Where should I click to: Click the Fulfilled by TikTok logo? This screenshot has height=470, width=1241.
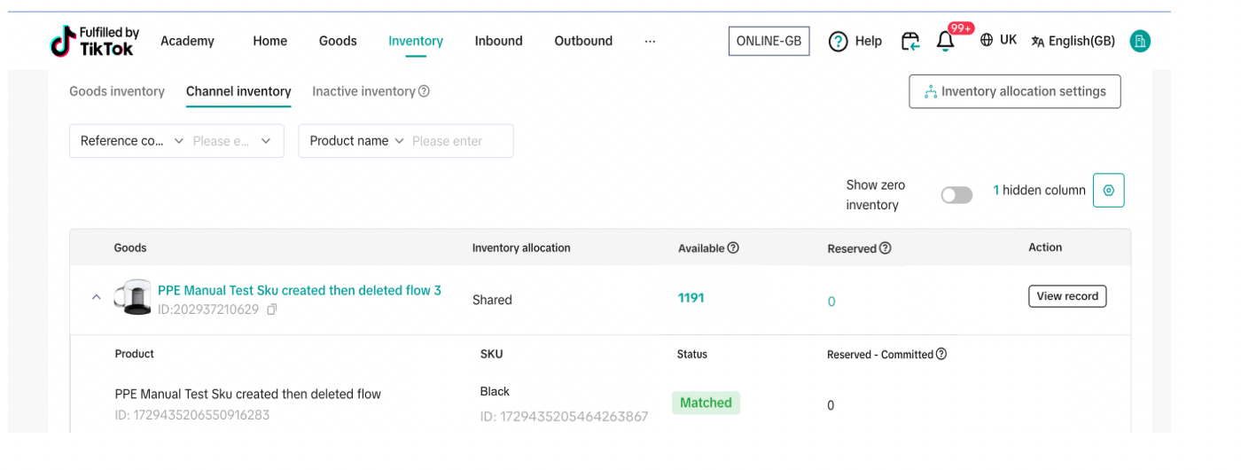(x=94, y=41)
